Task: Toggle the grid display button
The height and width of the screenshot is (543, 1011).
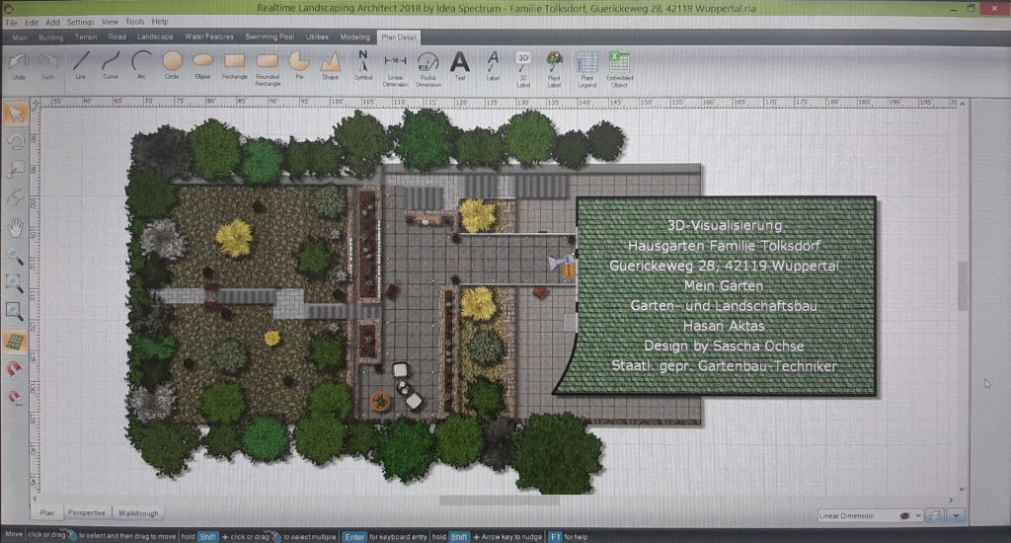Action: point(15,341)
